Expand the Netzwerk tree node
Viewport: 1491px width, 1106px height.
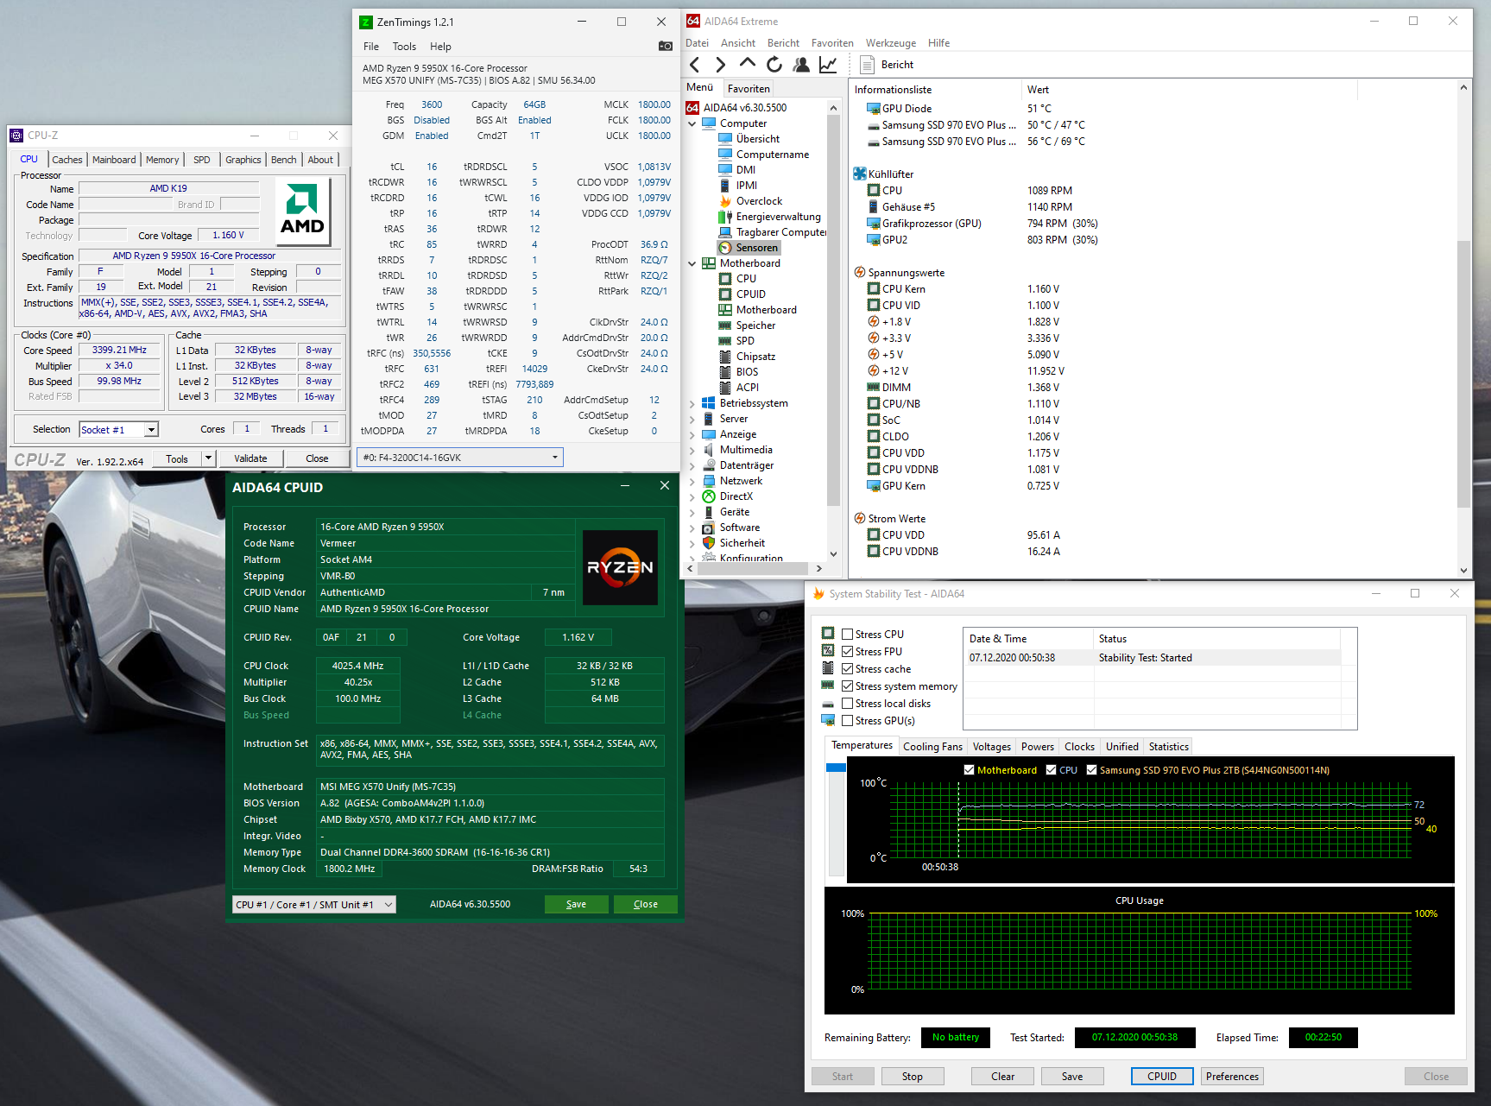[x=692, y=481]
